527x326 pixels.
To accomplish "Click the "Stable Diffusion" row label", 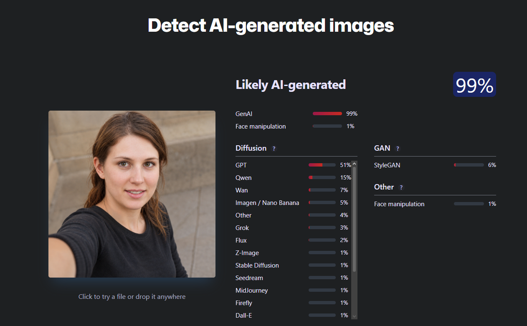I will (x=257, y=265).
